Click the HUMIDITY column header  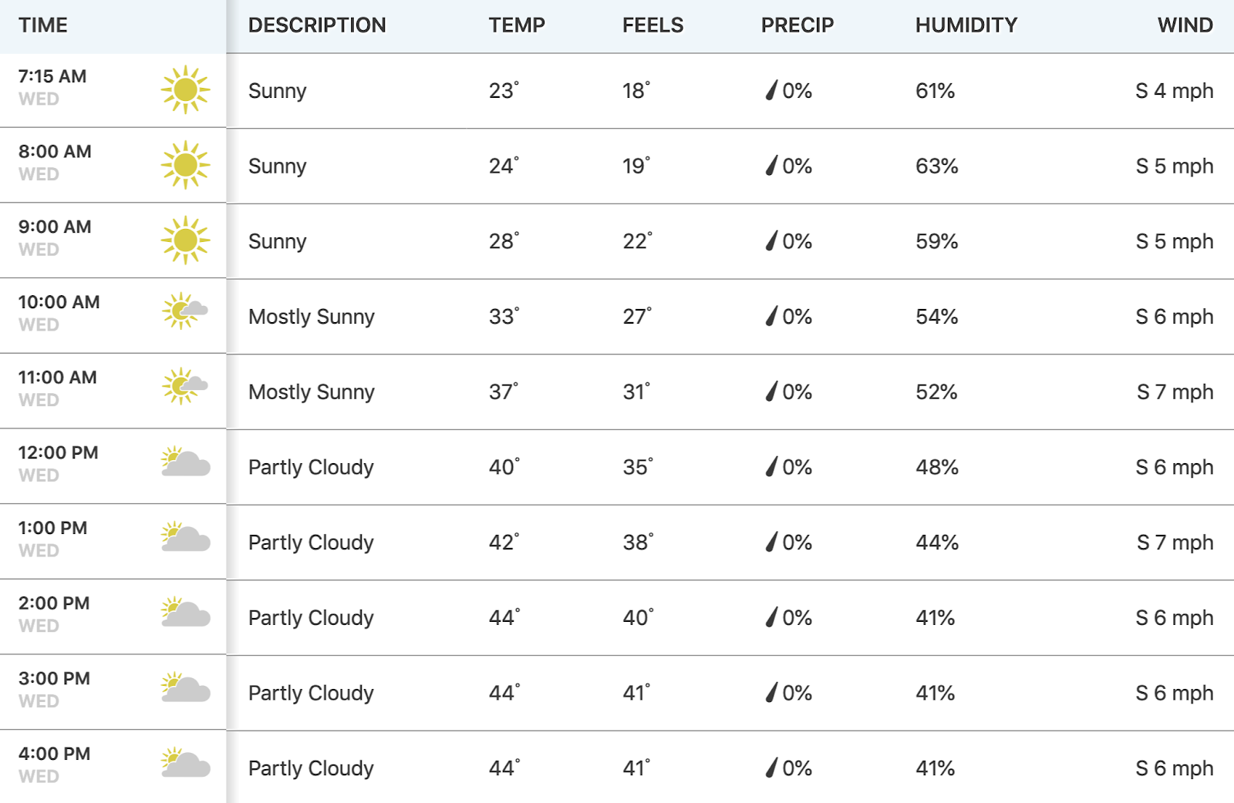pos(966,25)
